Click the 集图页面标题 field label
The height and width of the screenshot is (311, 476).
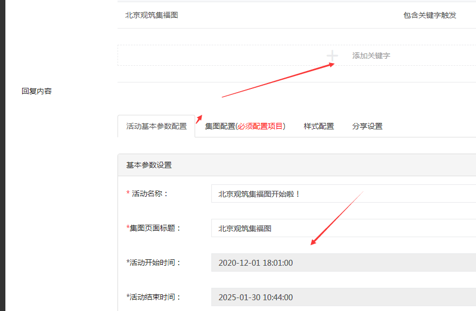[x=154, y=228]
